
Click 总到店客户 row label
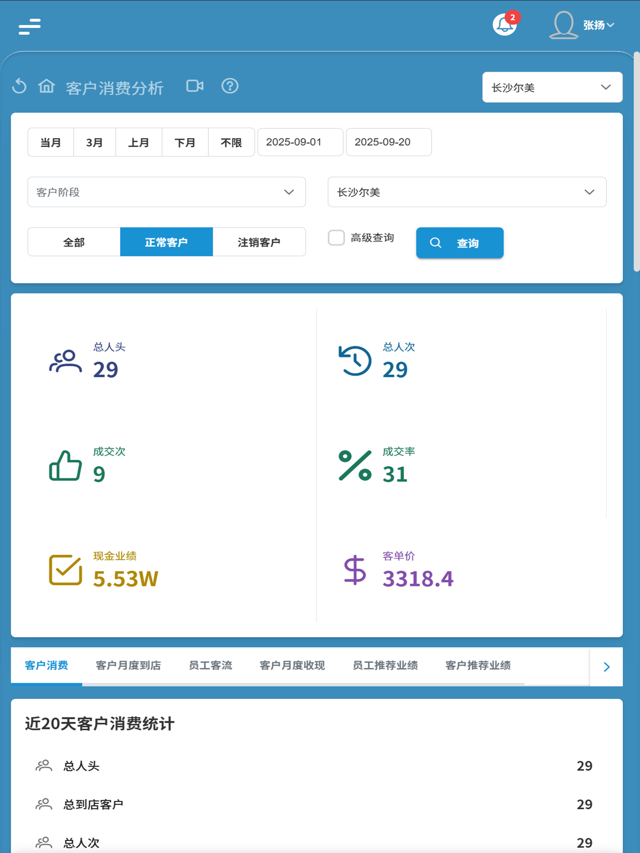[x=93, y=804]
